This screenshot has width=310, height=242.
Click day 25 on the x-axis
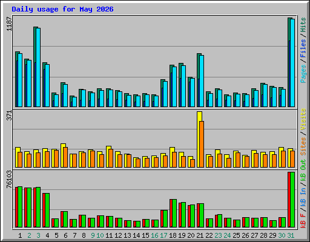pyautogui.click(x=236, y=235)
